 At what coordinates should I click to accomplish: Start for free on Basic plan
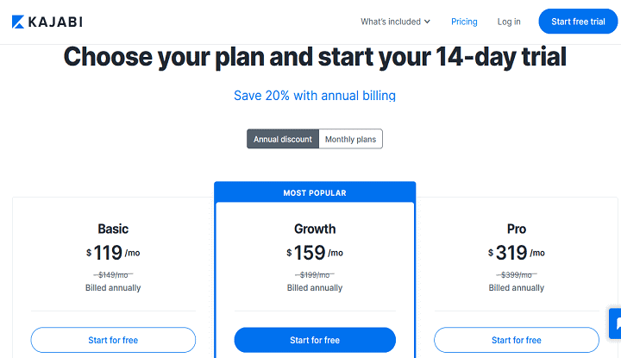[113, 340]
